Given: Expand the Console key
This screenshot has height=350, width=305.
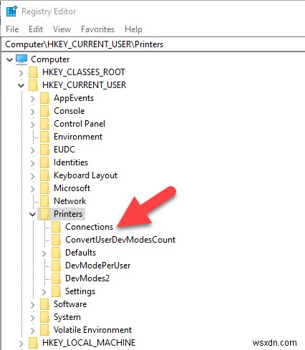Looking at the screenshot, I should tap(33, 112).
